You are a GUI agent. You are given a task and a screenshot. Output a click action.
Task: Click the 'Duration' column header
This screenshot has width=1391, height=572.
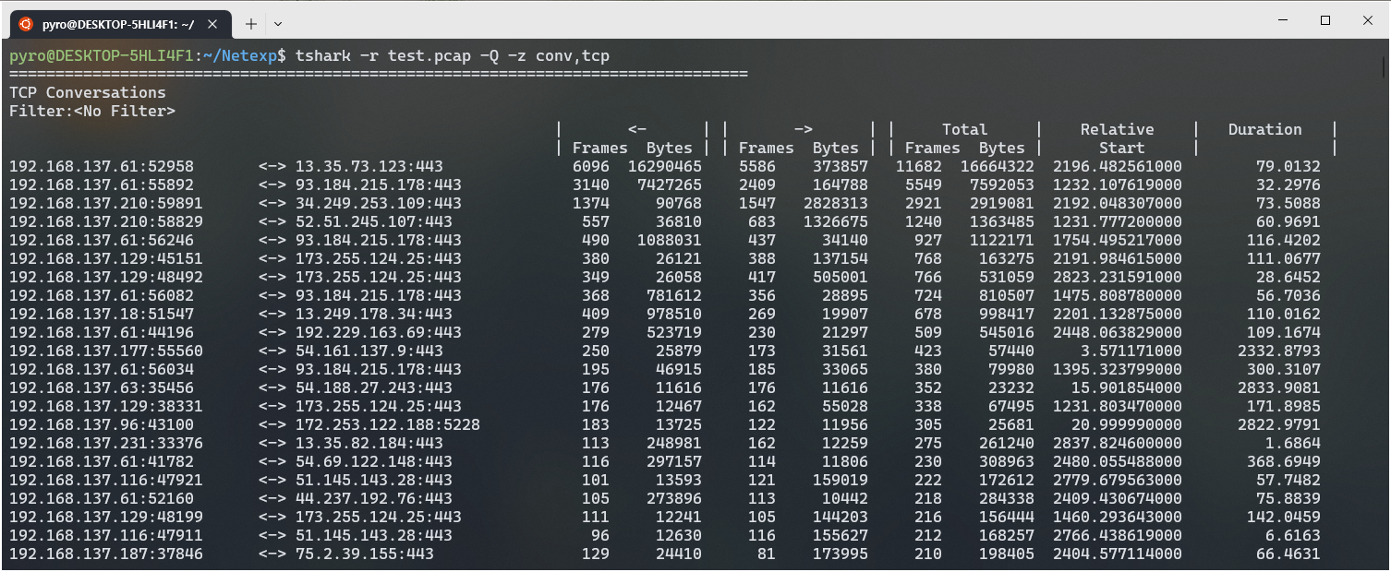(x=1265, y=129)
